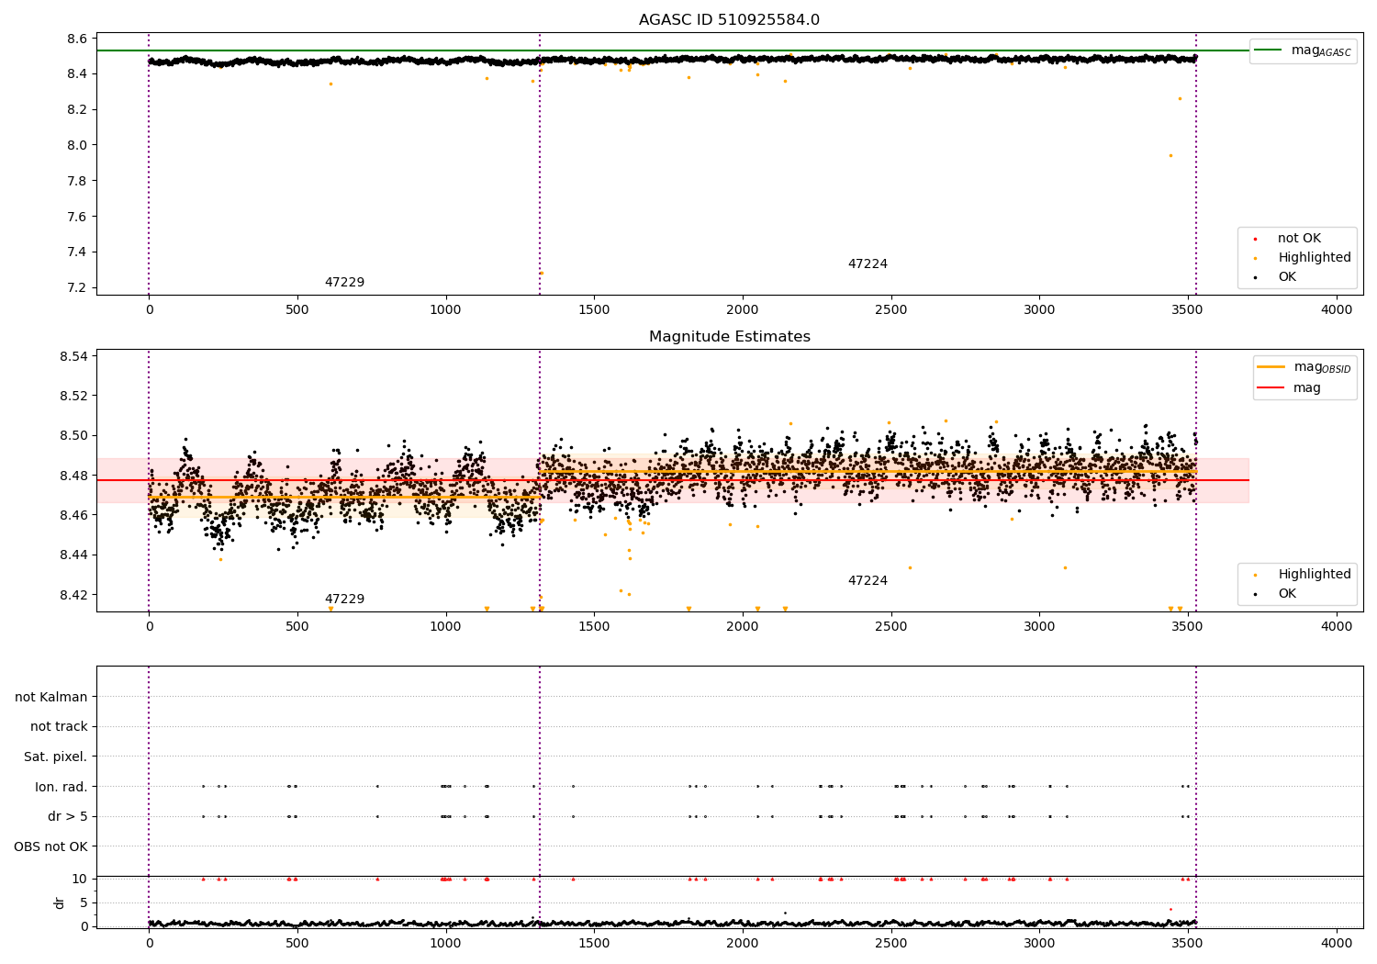This screenshot has height=964, width=1377.
Task: Click the orange outlier near 7.28 in top plot
Action: point(541,273)
